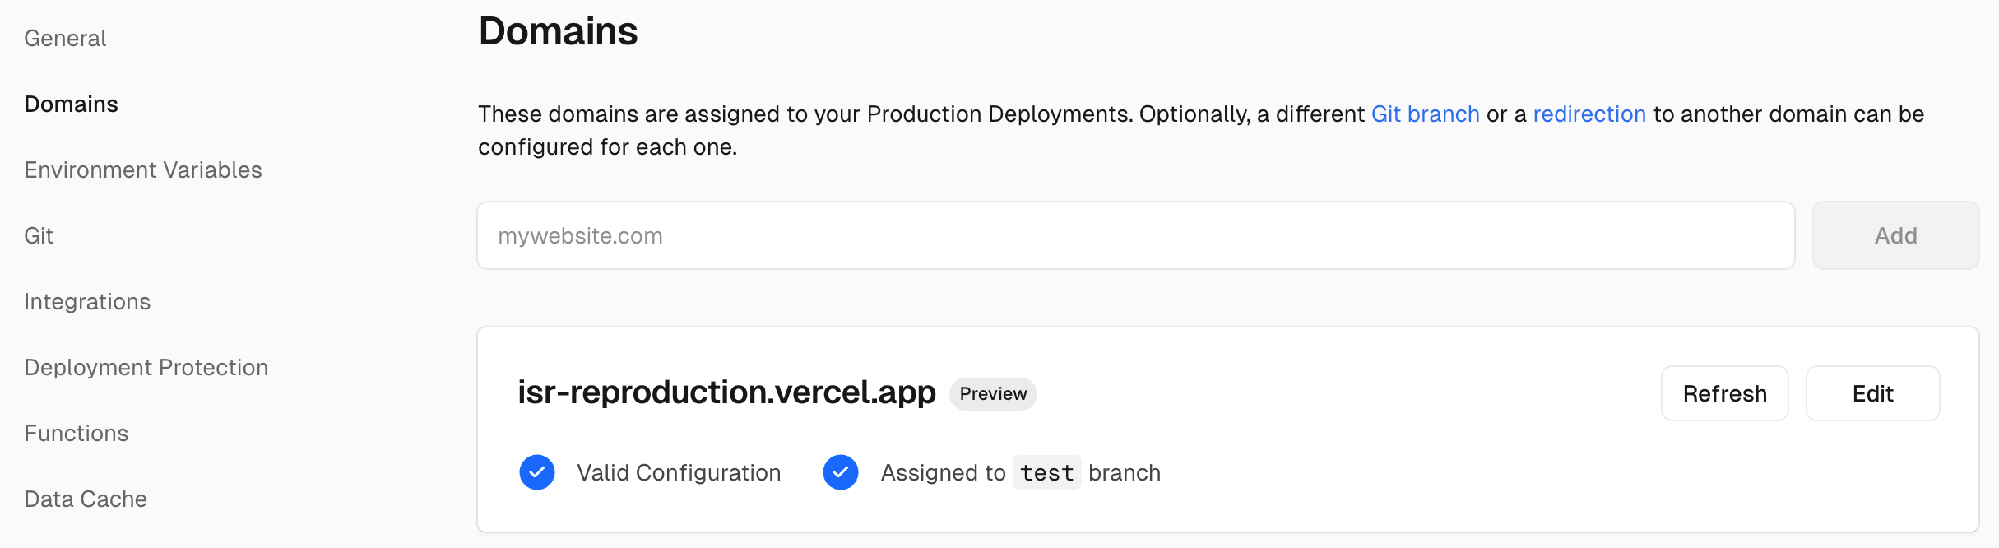Go to Environment Variables settings

(143, 170)
